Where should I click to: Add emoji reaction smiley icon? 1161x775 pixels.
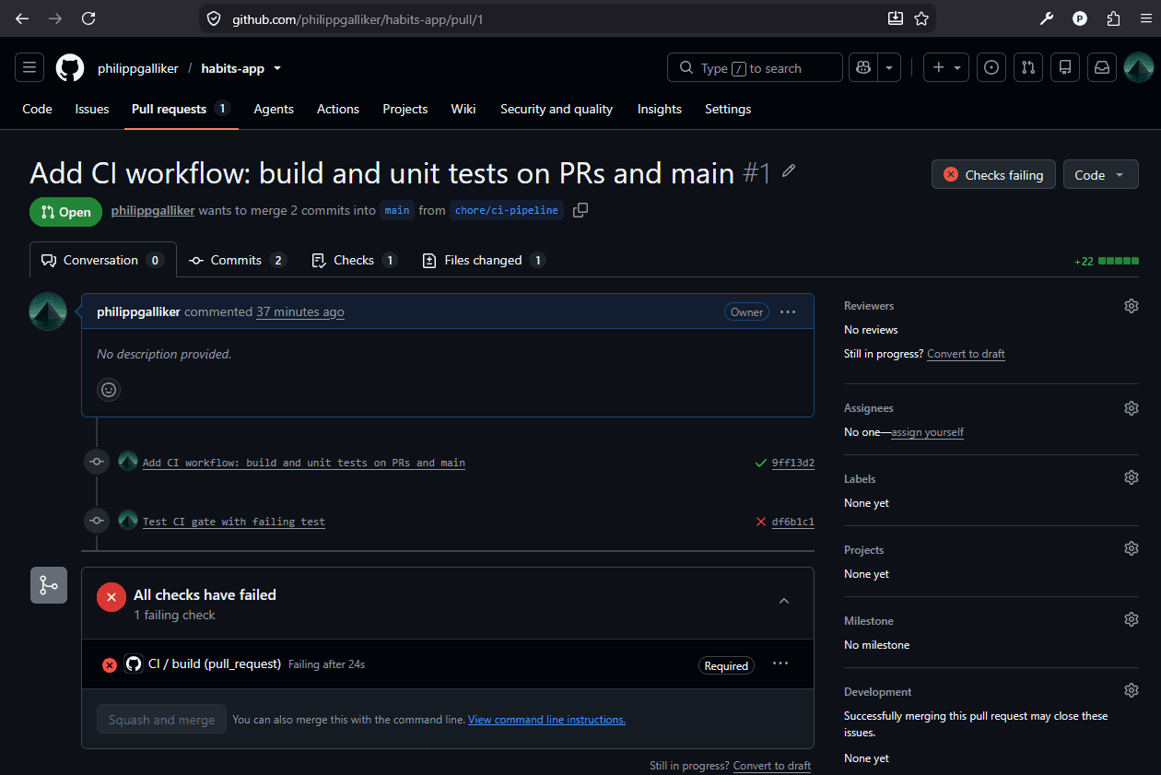point(109,389)
